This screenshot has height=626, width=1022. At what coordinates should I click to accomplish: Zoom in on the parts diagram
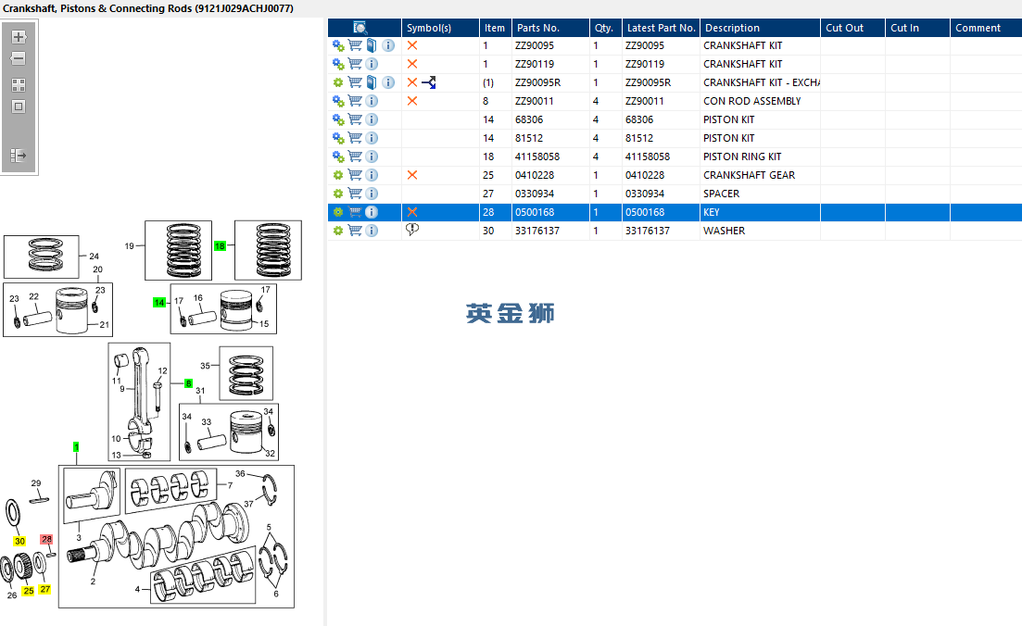coord(19,37)
